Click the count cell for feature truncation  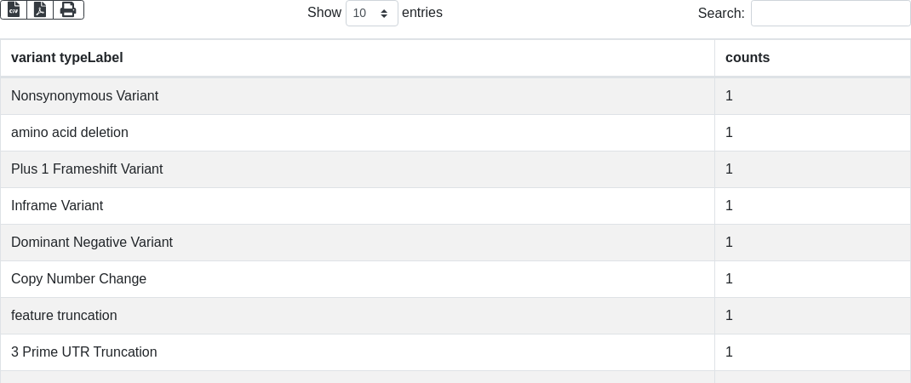click(x=812, y=316)
